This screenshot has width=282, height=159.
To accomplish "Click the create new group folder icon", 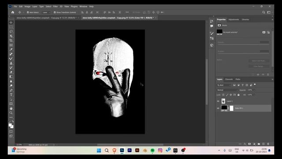I will pyautogui.click(x=259, y=144).
